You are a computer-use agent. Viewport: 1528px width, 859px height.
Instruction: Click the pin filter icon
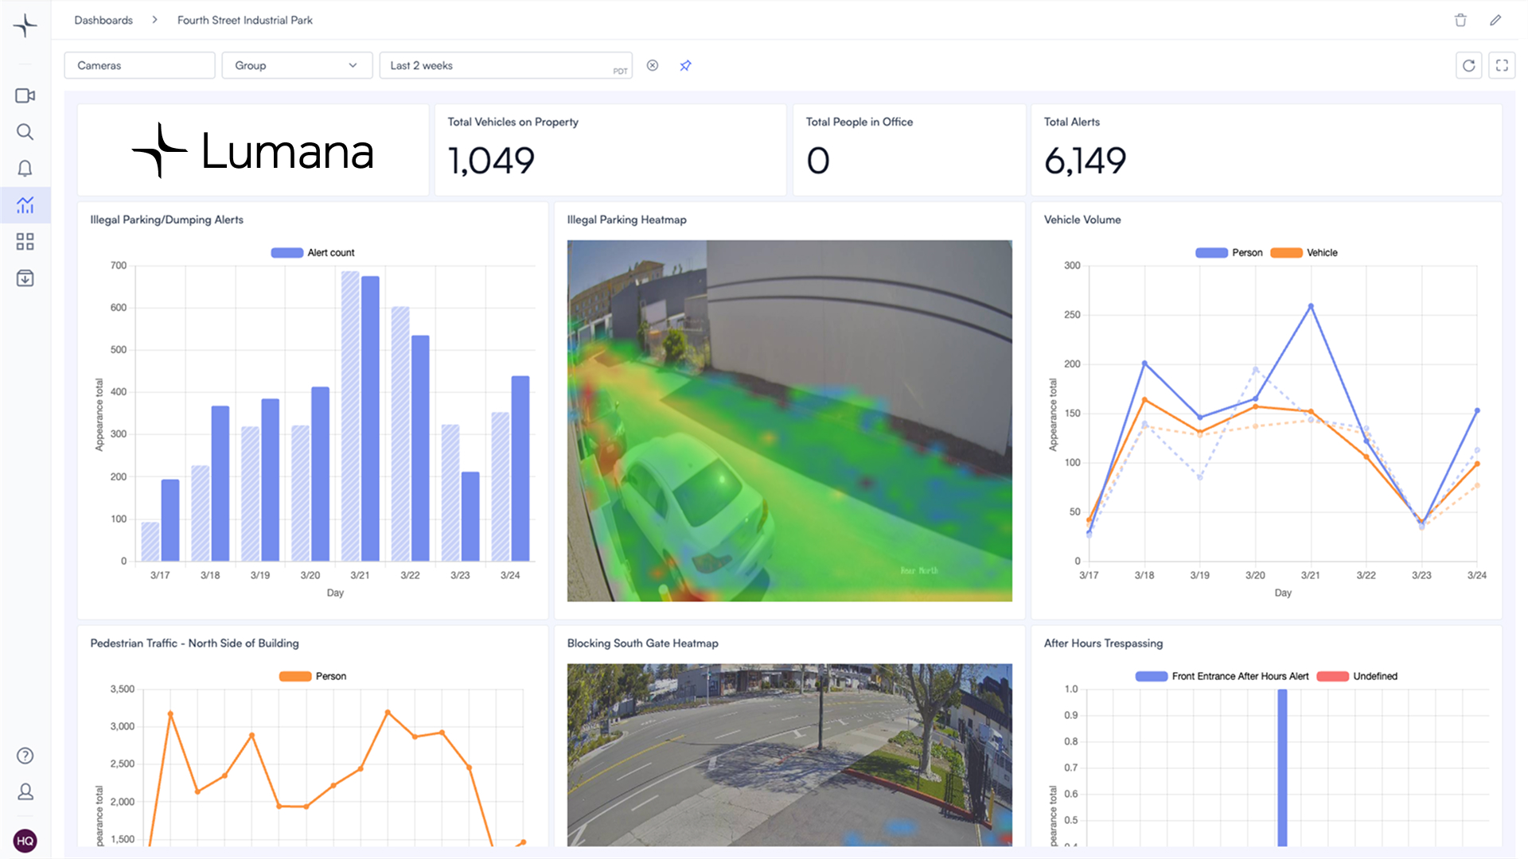685,65
